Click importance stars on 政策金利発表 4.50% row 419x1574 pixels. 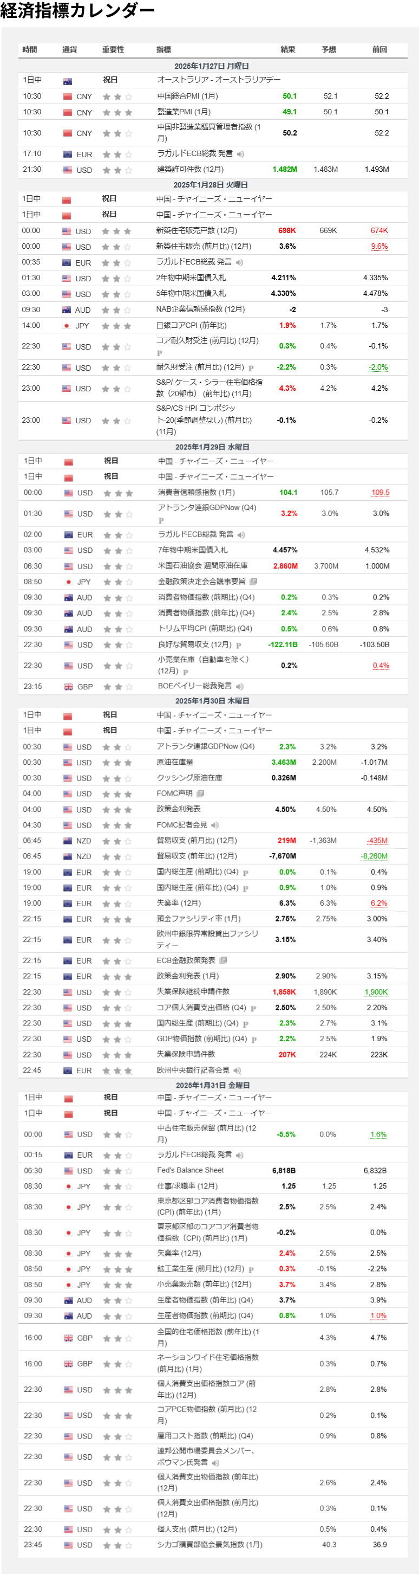pos(116,810)
